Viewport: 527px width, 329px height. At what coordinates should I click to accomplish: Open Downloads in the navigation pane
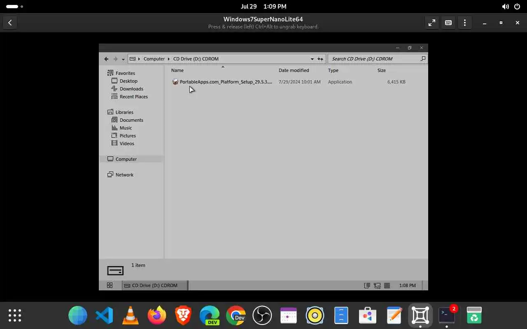(131, 89)
